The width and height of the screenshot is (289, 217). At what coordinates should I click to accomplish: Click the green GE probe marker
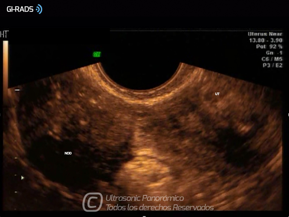click(x=96, y=55)
